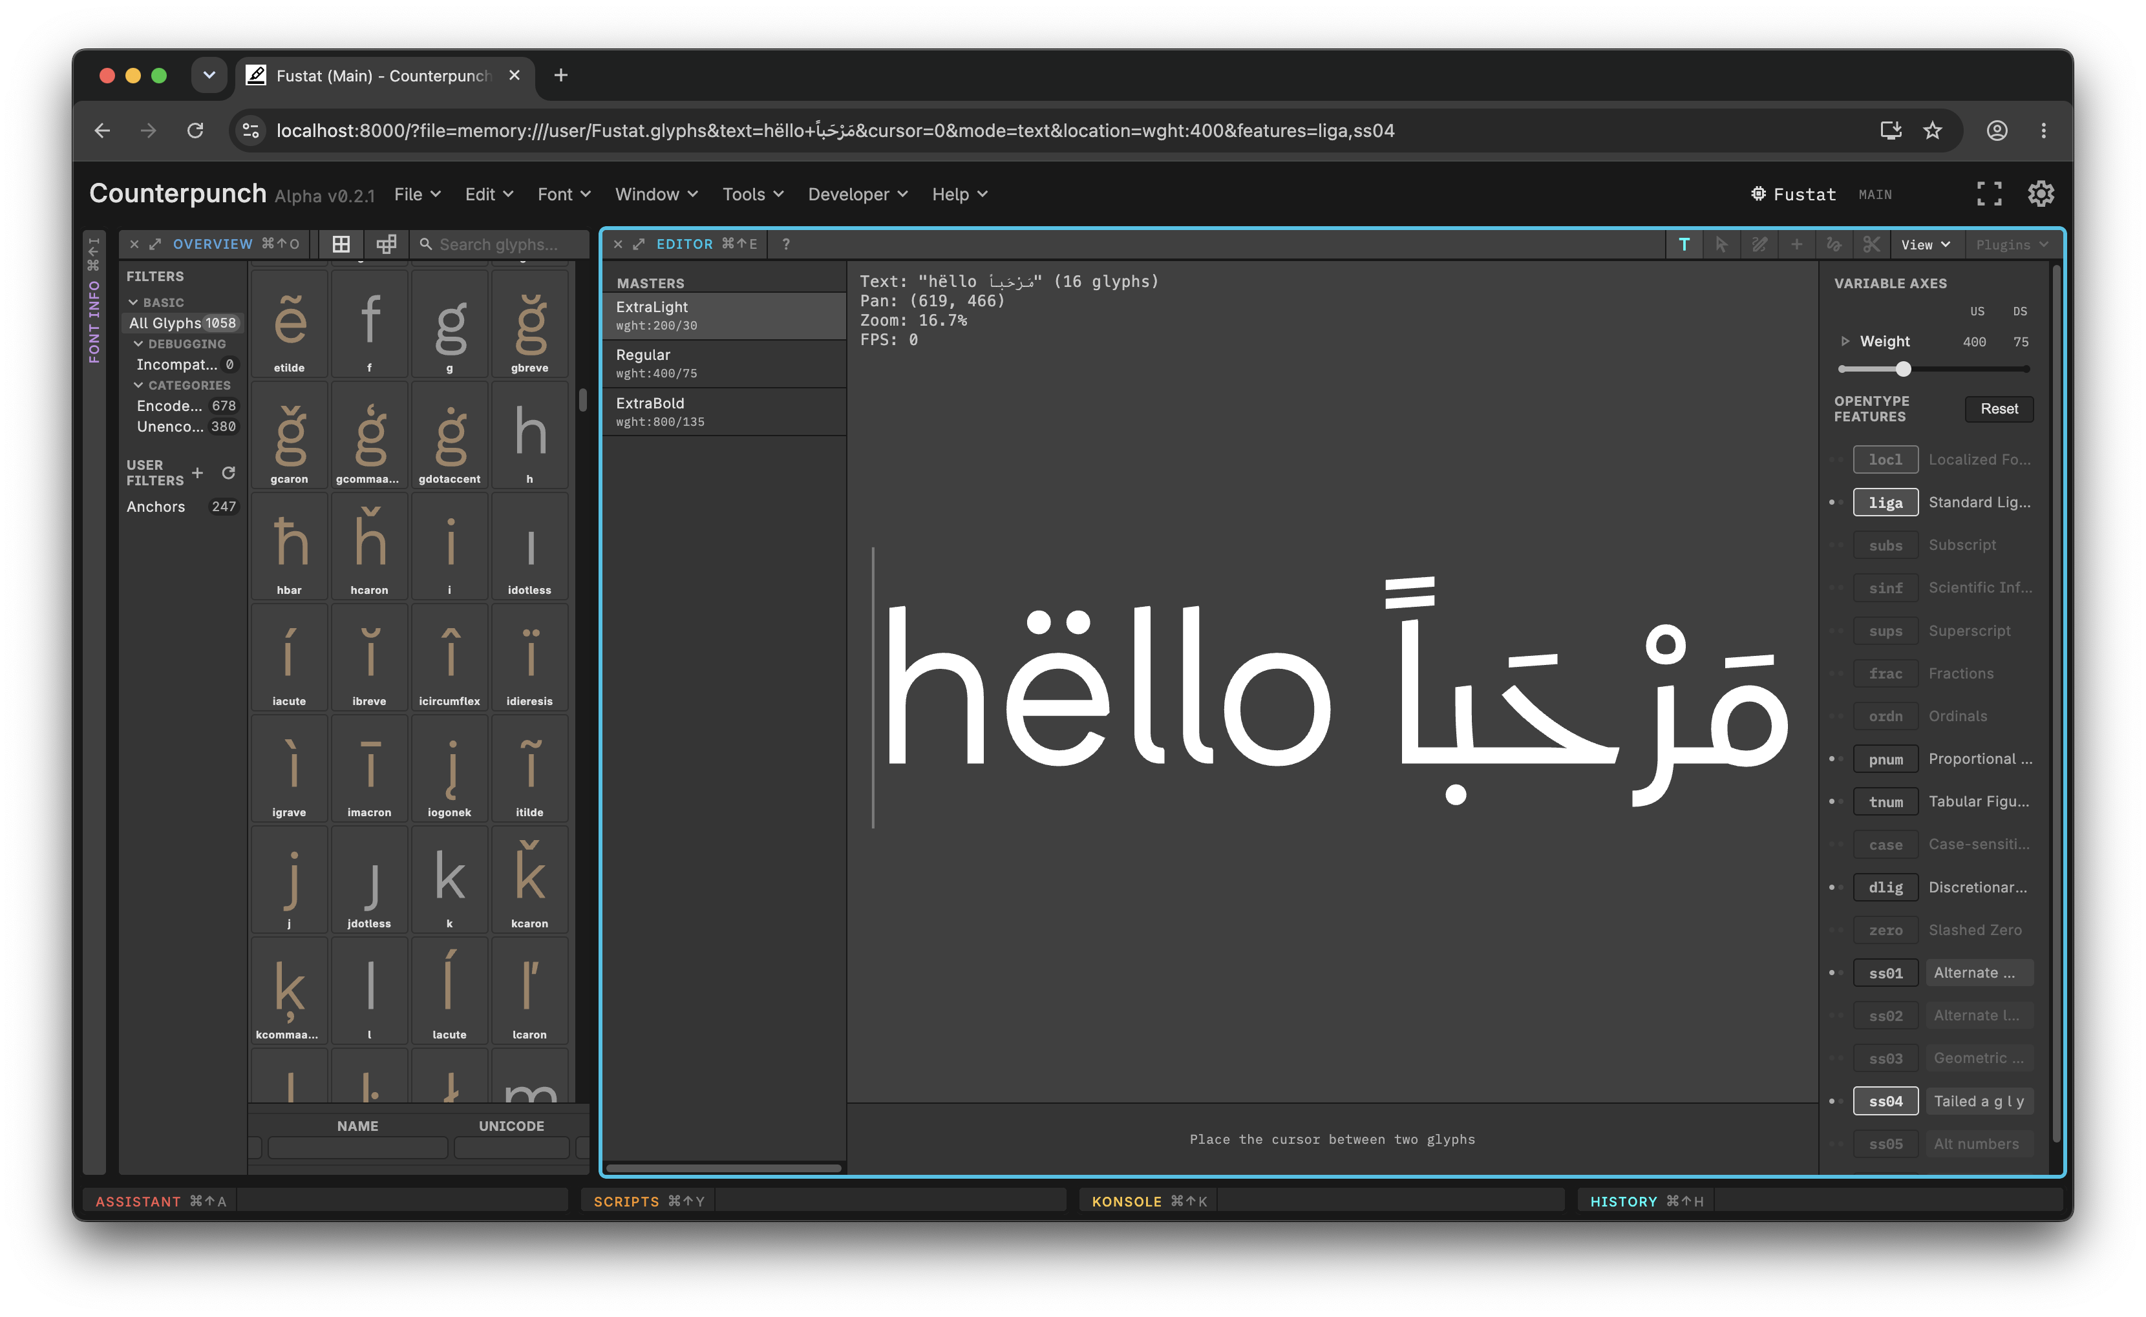The image size is (2146, 1317).
Task: Open a new browser tab
Action: (561, 76)
